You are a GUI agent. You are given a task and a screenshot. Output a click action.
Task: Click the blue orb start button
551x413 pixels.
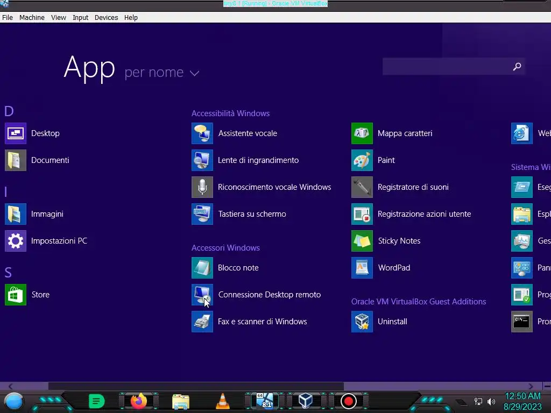14,402
